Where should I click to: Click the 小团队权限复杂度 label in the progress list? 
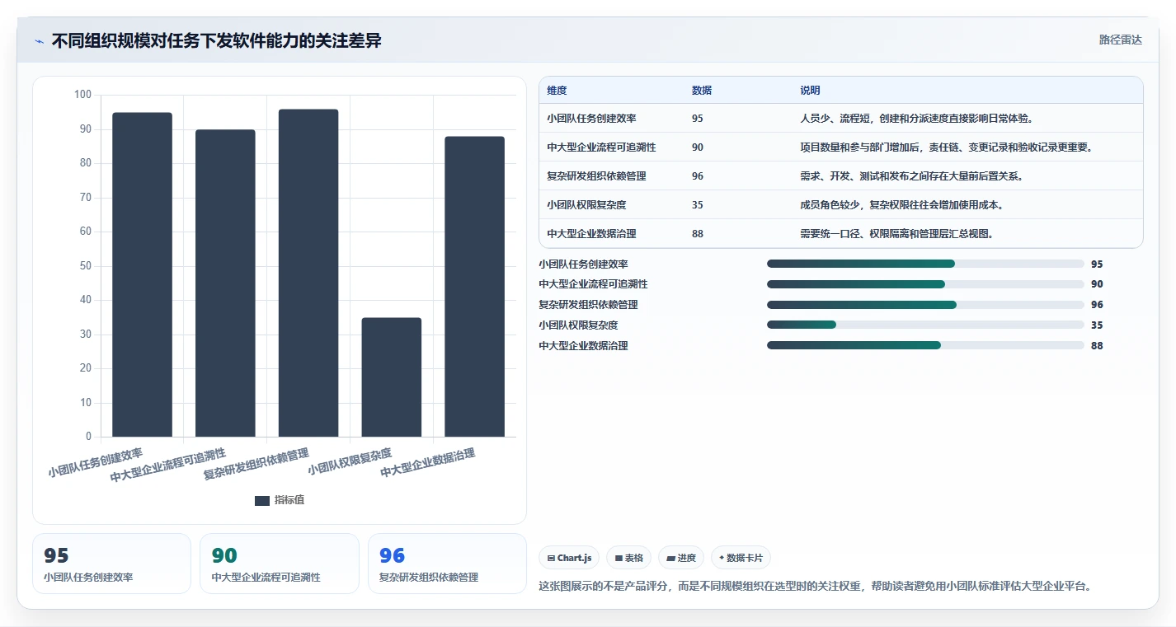click(578, 325)
